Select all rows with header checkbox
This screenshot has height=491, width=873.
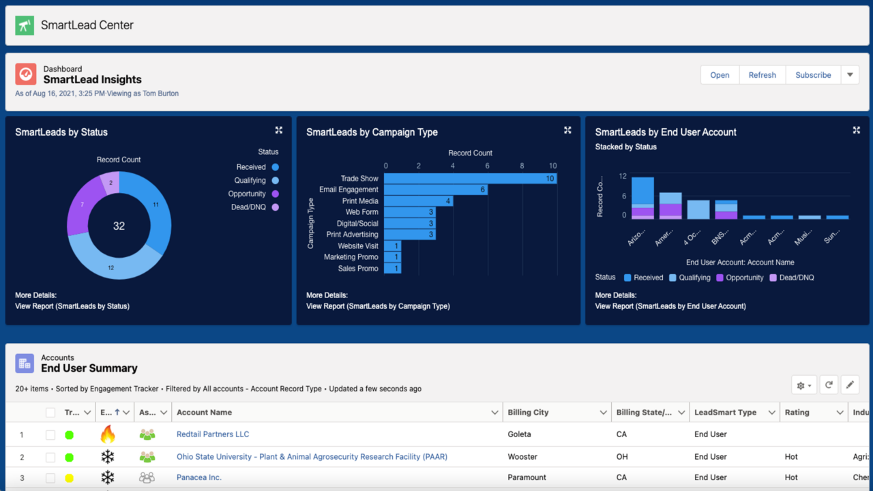[x=50, y=413]
